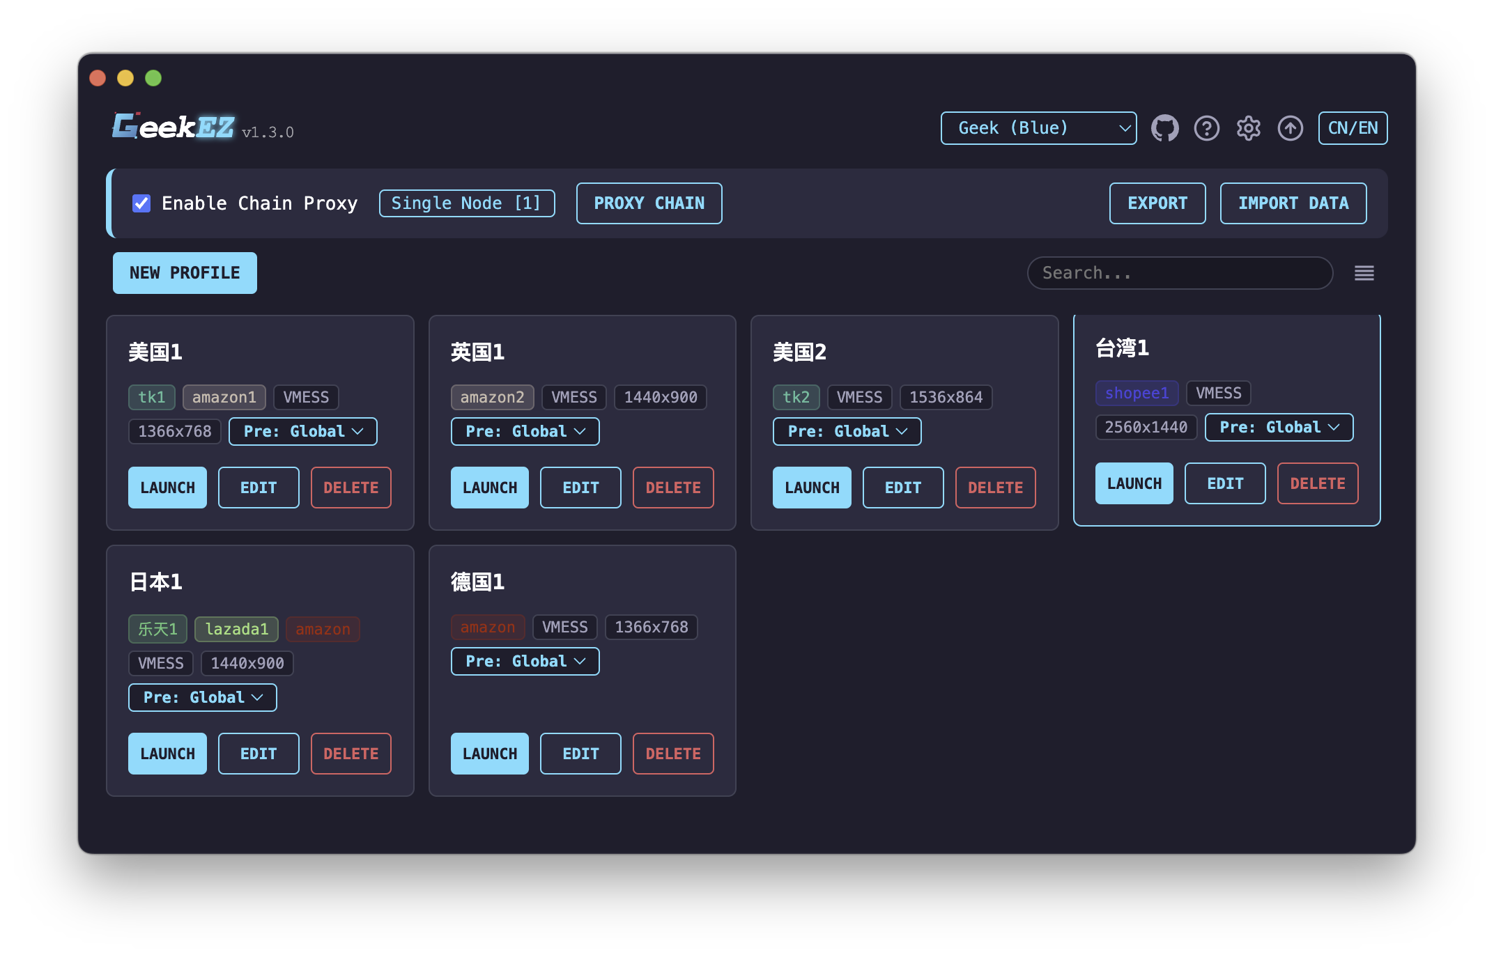Open the Geek (Blue) theme dropdown
The image size is (1494, 957).
(1038, 128)
